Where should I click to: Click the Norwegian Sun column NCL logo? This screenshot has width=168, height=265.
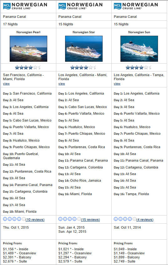[136, 6]
